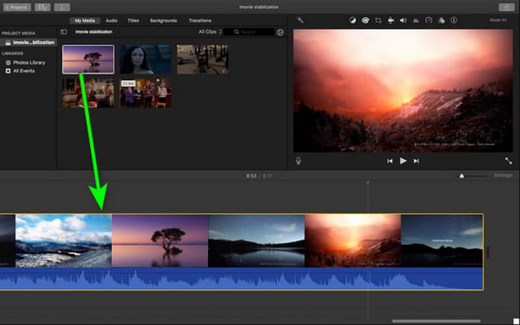Viewport: 520px width, 325px height.
Task: Select the purple tree sunset thumbnail in browser
Action: 88,60
